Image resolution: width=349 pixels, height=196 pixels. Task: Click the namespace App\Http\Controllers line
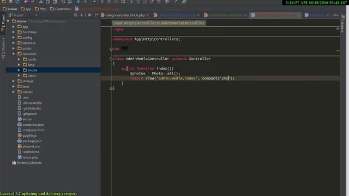[x=146, y=39]
